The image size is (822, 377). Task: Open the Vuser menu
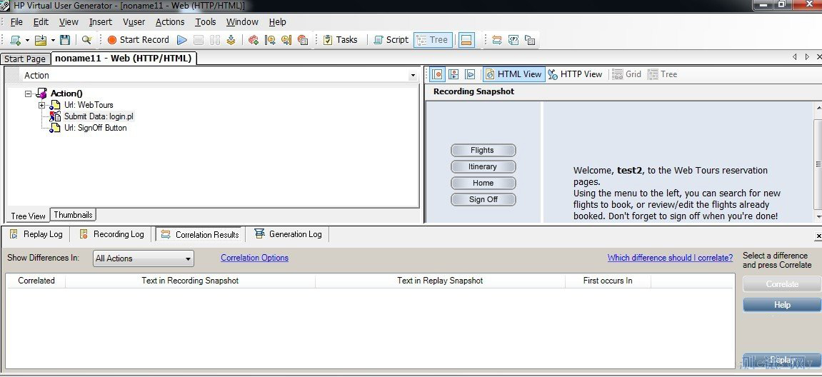click(x=134, y=22)
